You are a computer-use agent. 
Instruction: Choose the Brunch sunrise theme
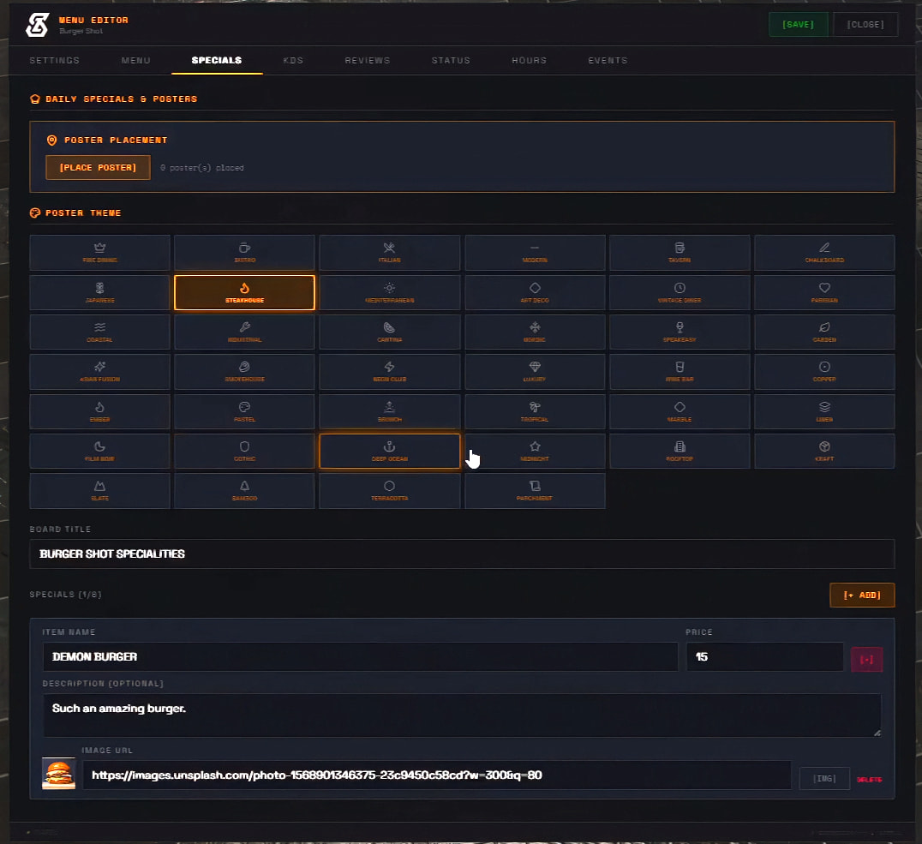[x=389, y=411]
